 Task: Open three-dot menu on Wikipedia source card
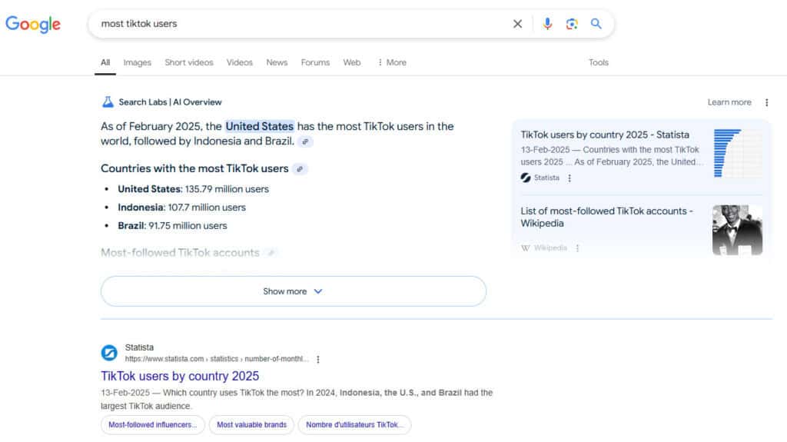point(577,248)
